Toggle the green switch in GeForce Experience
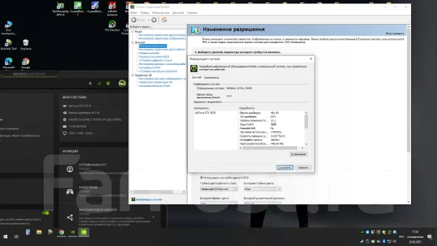Screen dimensions: 437x246 tap(46, 213)
